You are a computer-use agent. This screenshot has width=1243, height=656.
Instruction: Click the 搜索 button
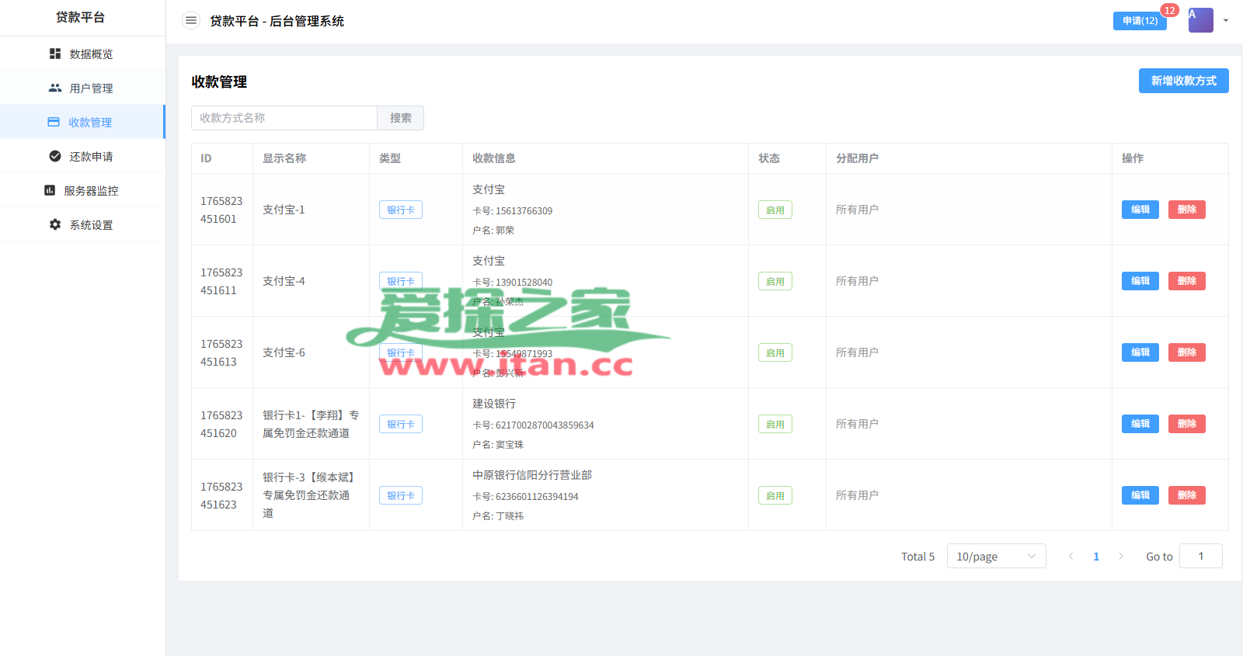pos(401,118)
